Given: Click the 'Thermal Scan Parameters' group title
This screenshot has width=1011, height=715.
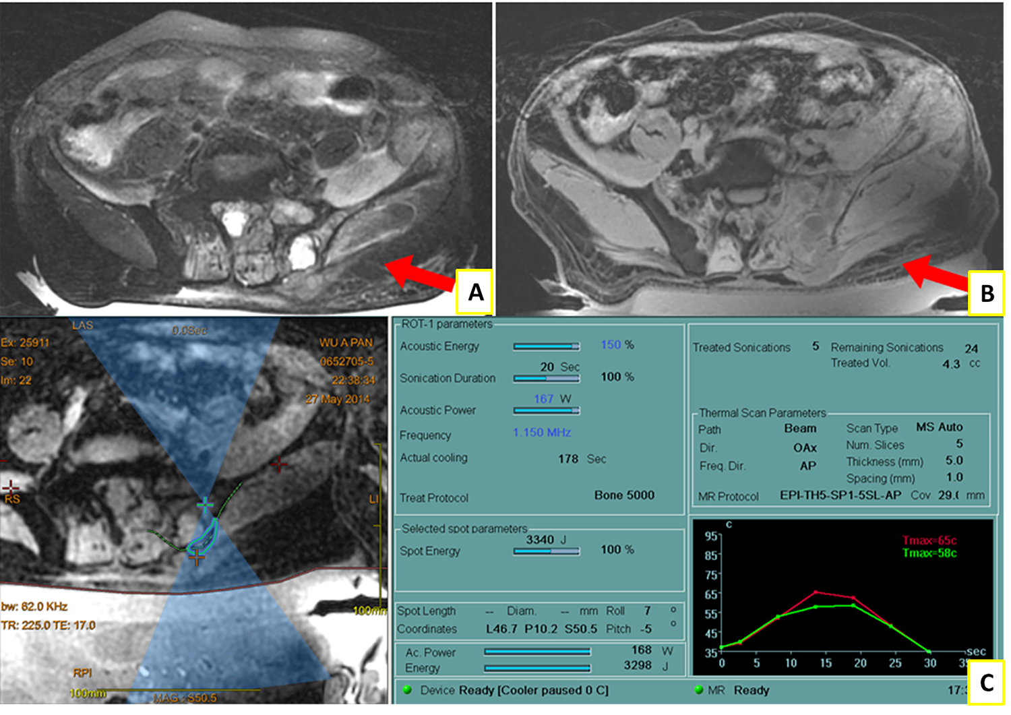Looking at the screenshot, I should (x=762, y=413).
